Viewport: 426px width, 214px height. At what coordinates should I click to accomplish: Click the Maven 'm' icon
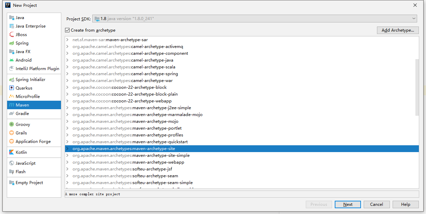tap(12, 105)
